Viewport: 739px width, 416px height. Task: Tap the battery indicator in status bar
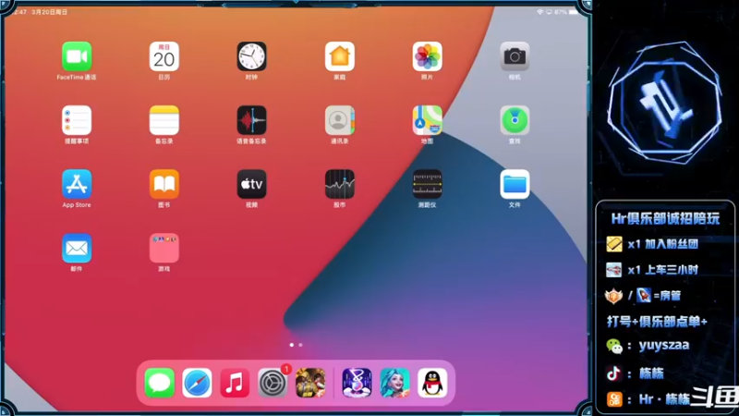(573, 12)
